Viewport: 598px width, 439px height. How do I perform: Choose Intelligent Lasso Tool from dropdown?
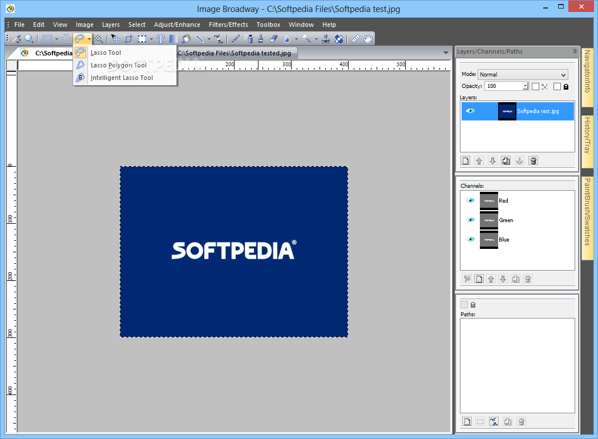pos(125,78)
